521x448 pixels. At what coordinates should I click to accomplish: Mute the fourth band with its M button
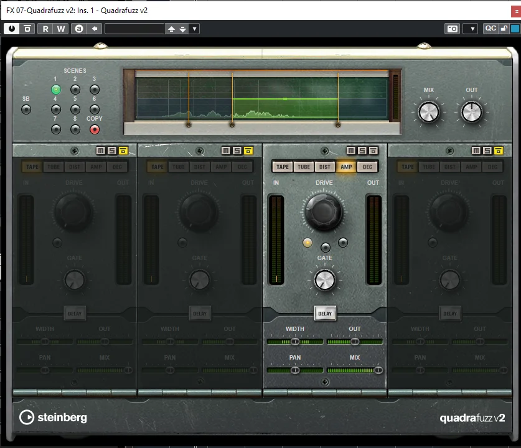tap(476, 151)
